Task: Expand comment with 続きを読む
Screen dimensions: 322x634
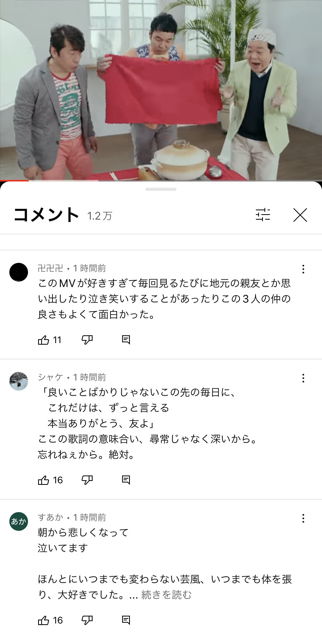Action: click(x=166, y=595)
